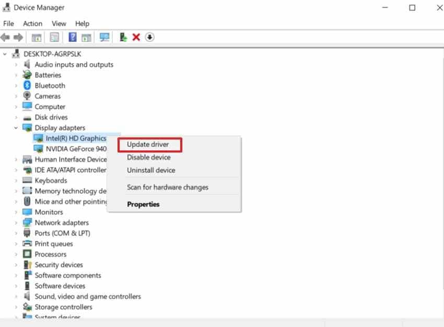Expand the Network adapters chevron

(16, 223)
